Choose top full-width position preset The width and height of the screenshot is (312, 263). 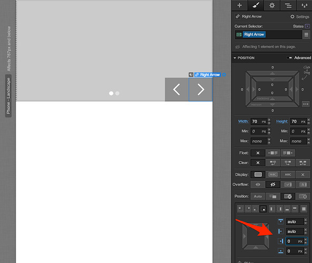coord(295,209)
